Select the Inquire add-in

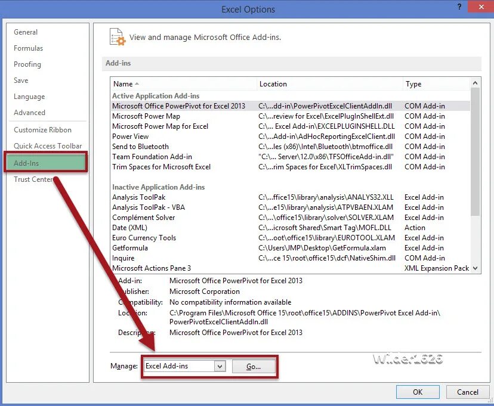pyautogui.click(x=290, y=258)
